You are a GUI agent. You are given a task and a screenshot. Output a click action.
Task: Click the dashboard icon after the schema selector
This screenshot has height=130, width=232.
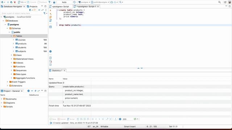(112, 2)
